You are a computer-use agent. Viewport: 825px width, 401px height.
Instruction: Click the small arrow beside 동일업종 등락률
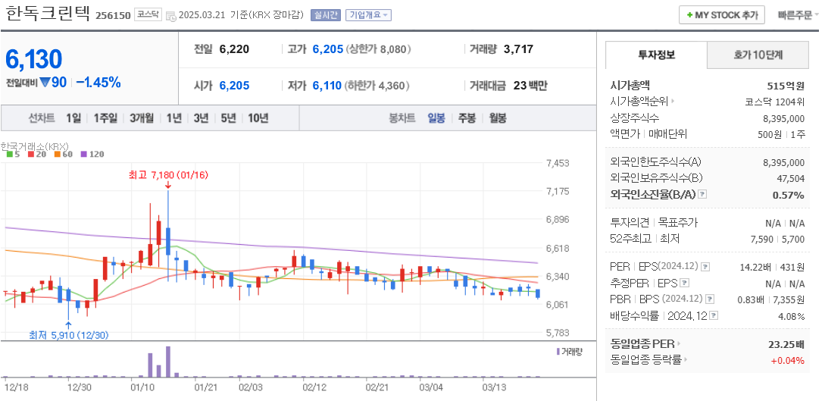686,360
